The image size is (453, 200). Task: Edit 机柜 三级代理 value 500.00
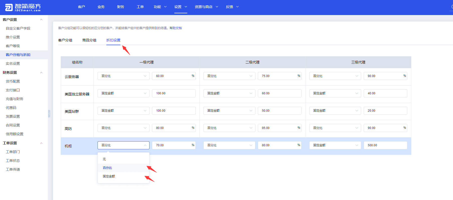coord(386,145)
